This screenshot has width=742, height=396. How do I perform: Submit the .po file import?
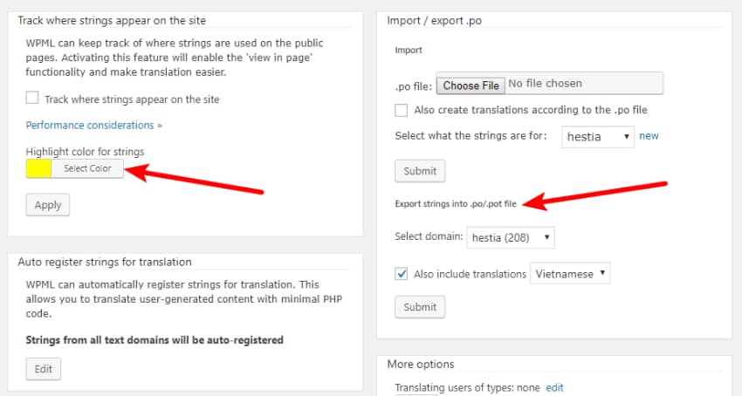pos(420,171)
